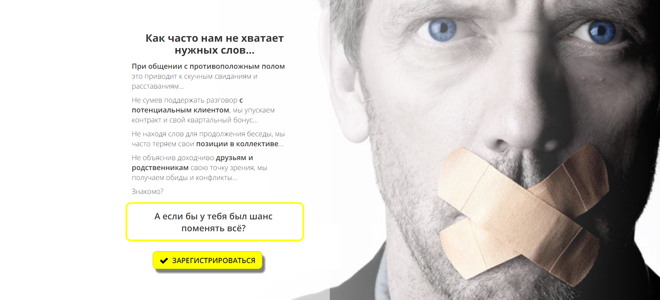Select the bold text 'При общении с противоположным полом'
This screenshot has height=300, width=660.
(208, 66)
